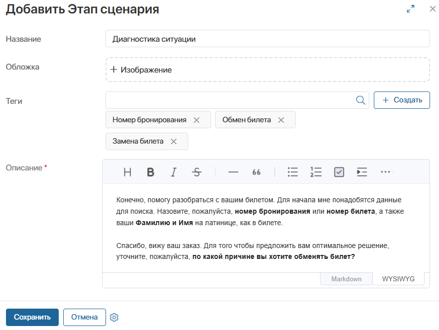This screenshot has width=439, height=330.
Task: Click Отмена to cancel
Action: tap(84, 317)
